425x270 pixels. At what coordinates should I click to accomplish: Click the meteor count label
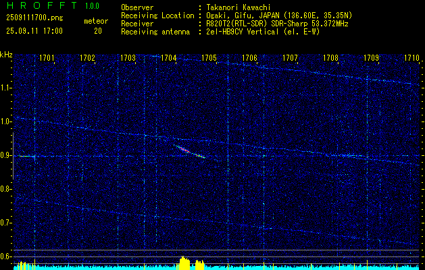coord(96,21)
